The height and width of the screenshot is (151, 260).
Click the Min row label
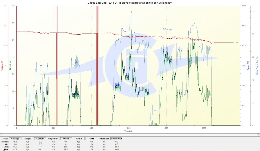[x=6, y=144]
